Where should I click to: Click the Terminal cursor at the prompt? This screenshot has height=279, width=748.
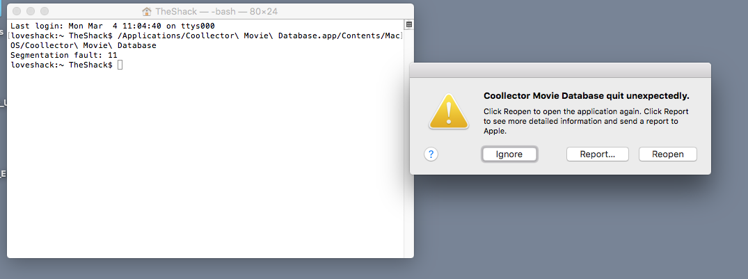[120, 65]
